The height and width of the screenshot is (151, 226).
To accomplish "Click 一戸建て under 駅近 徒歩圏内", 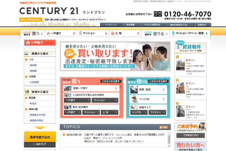I will pos(72,112).
